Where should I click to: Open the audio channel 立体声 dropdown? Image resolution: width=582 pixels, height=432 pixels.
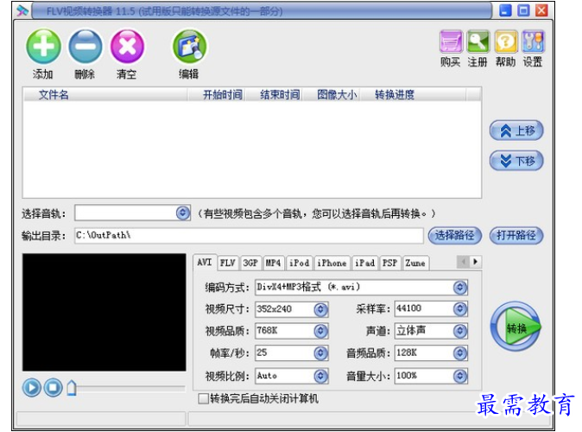(460, 331)
